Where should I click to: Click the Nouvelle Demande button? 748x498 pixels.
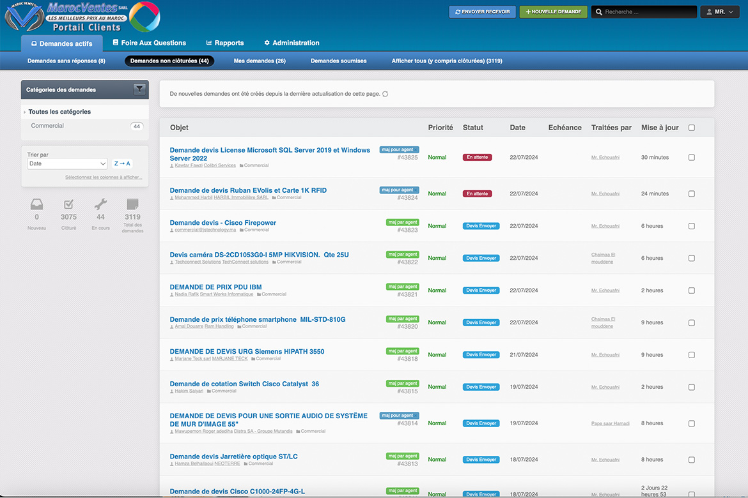tap(553, 11)
